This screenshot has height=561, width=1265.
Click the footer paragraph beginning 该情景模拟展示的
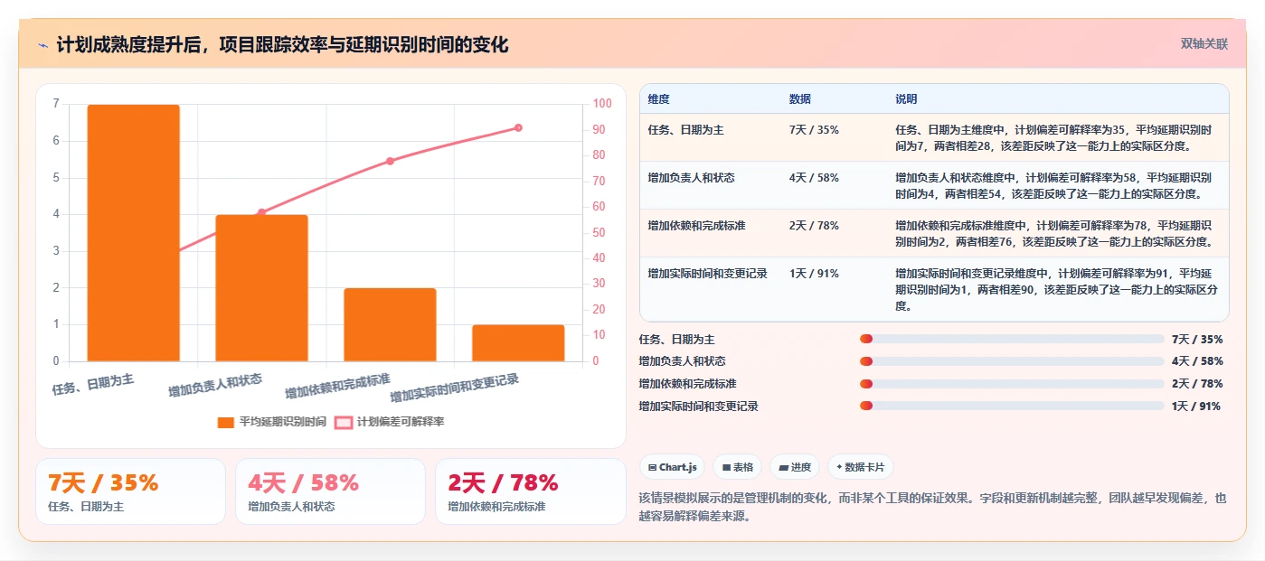pyautogui.click(x=932, y=508)
